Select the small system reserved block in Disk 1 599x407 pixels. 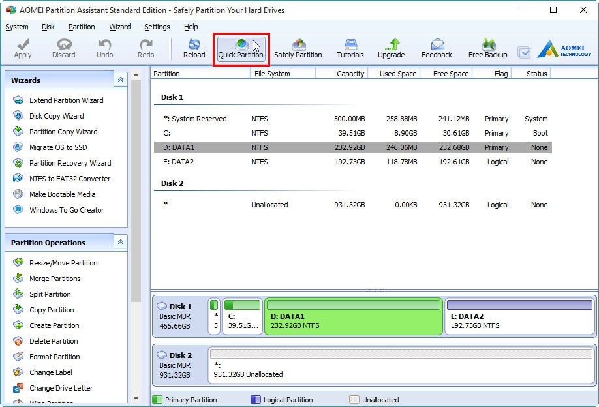coord(214,316)
